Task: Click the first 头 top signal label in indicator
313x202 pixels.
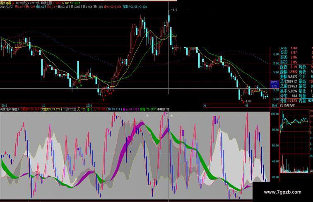Action: pyautogui.click(x=148, y=115)
